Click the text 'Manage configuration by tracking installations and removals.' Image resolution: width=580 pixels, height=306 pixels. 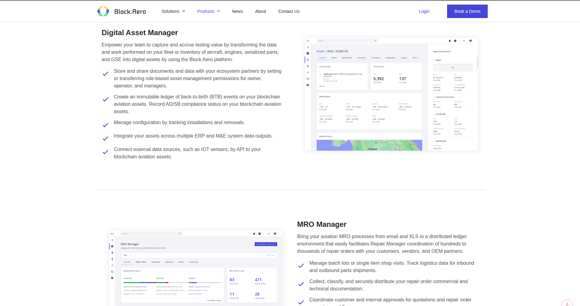coord(179,123)
